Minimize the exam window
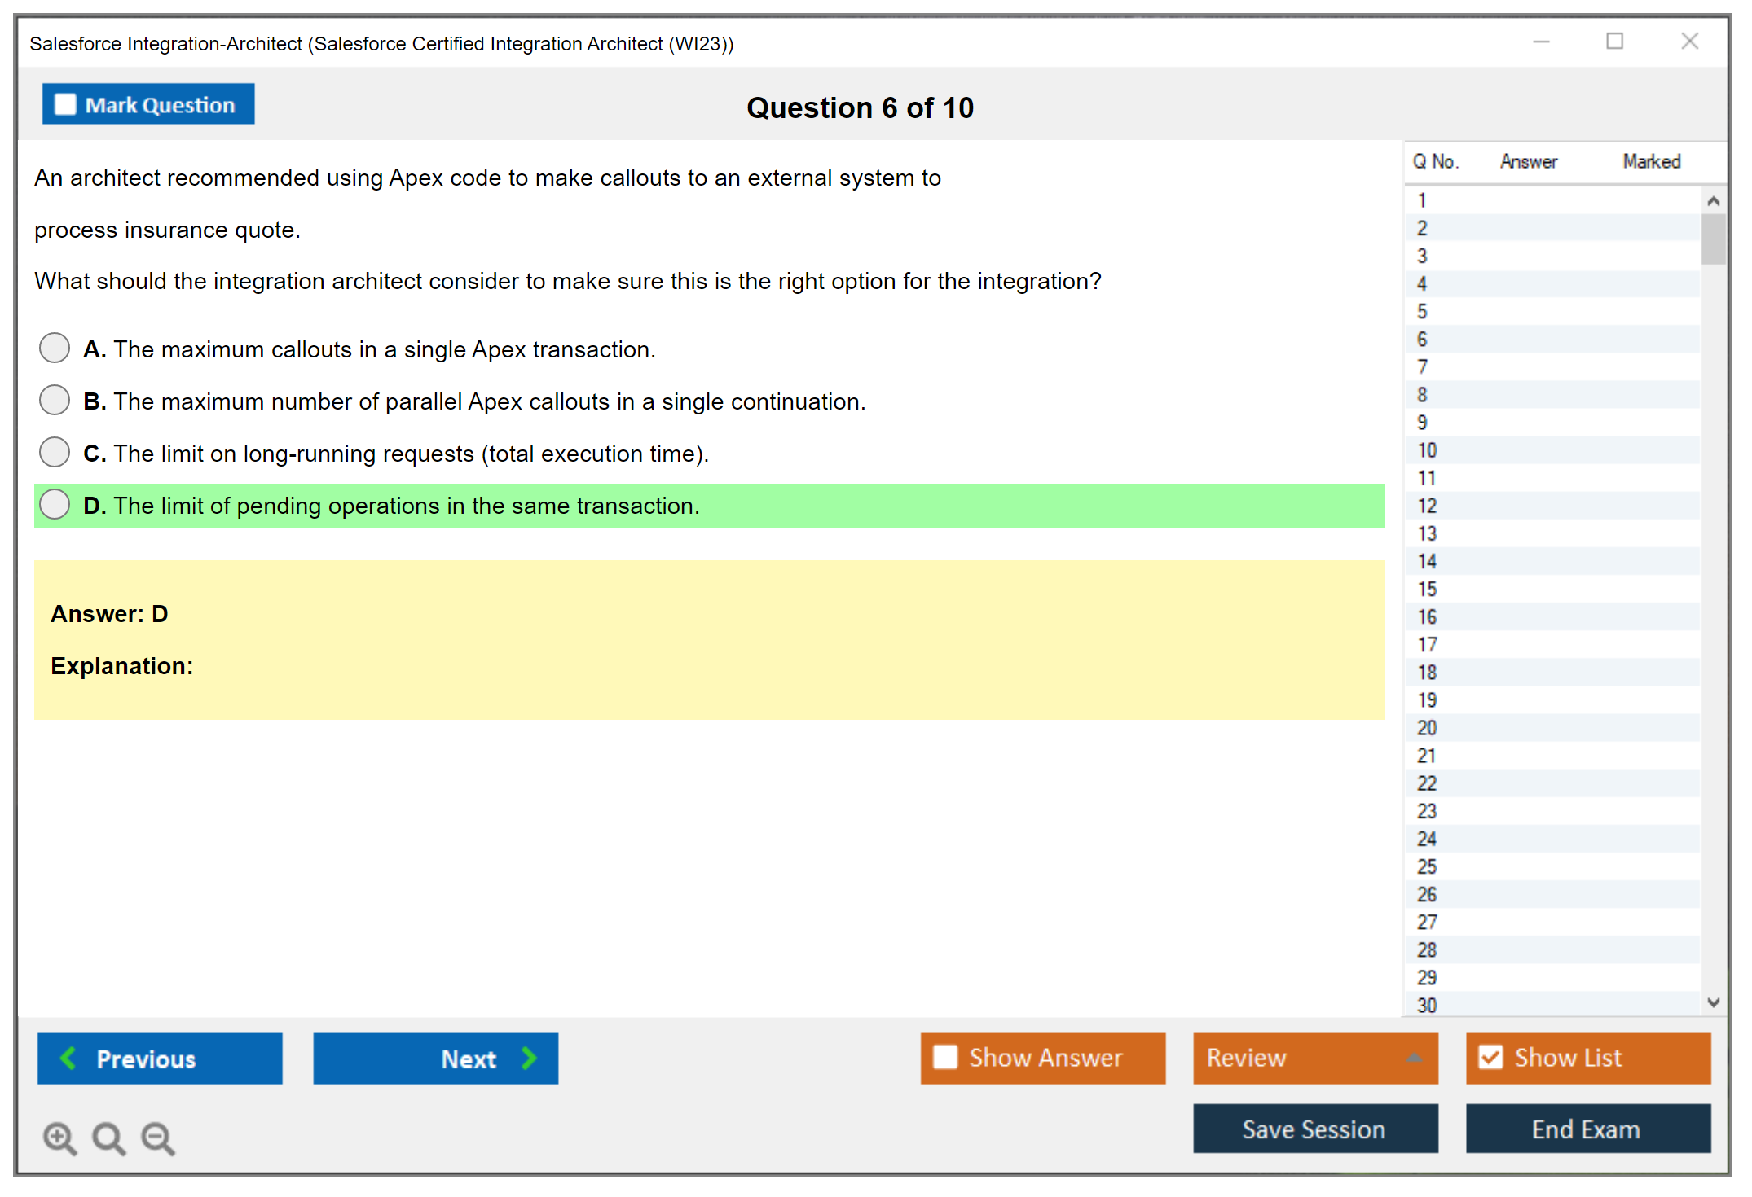This screenshot has height=1197, width=1752. coord(1541,42)
